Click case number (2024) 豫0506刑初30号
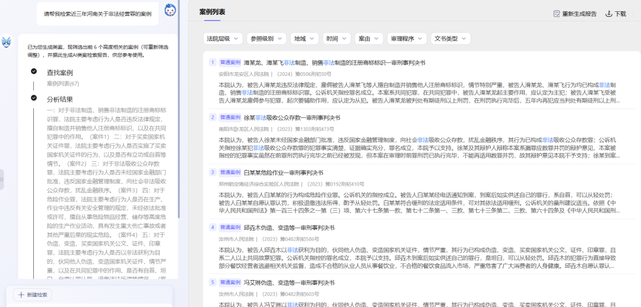Viewport: 641px width, 307px height. (x=304, y=74)
